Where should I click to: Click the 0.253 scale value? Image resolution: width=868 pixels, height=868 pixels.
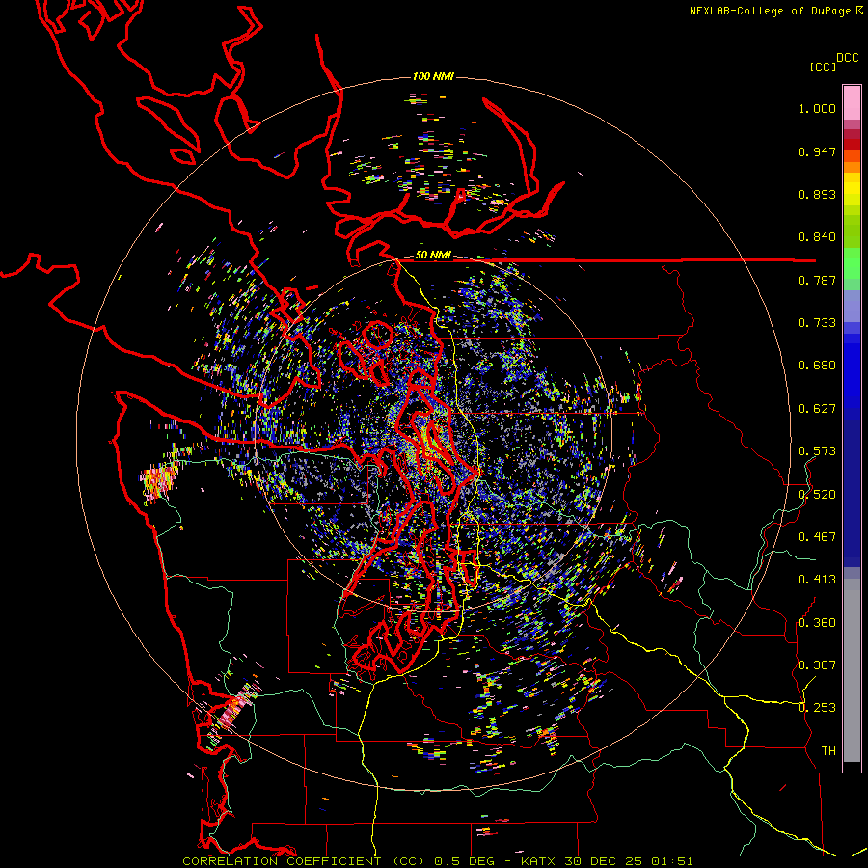coord(817,708)
